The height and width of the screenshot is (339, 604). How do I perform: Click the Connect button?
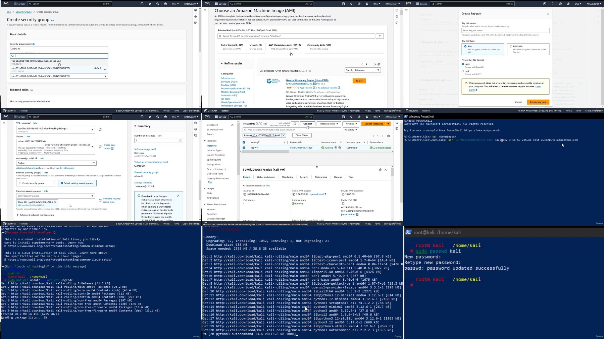click(308, 124)
